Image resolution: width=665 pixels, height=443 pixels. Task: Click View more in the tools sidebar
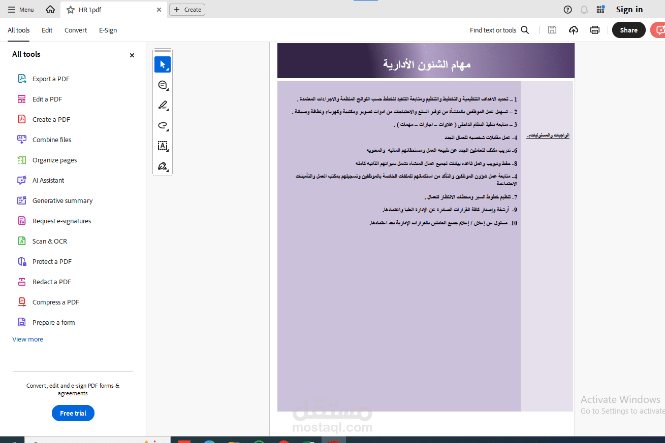click(x=27, y=338)
